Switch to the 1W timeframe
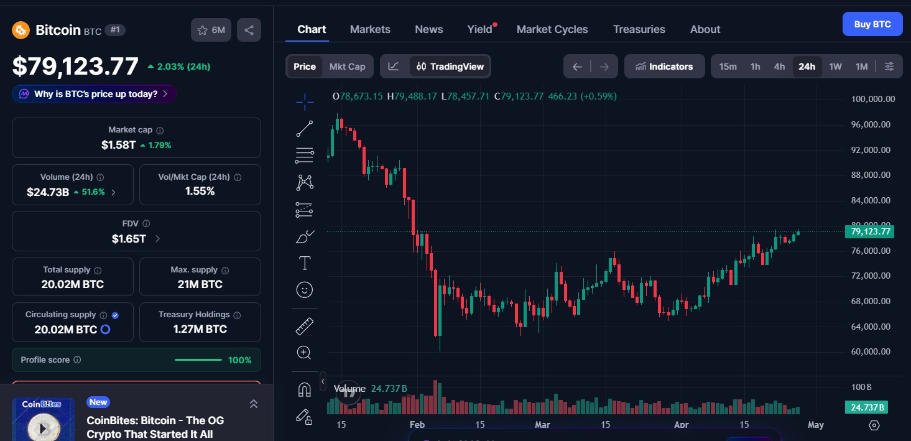 click(835, 66)
